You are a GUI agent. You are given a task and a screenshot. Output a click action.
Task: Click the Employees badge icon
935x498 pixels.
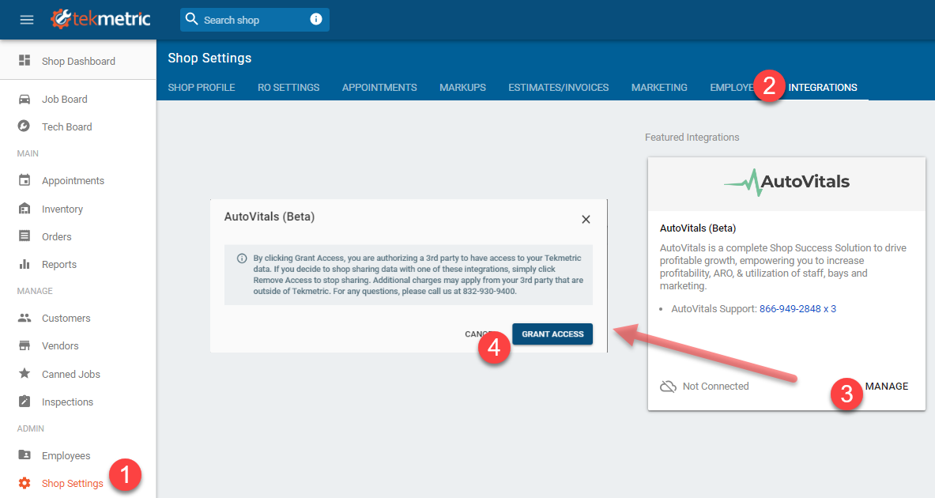25,455
